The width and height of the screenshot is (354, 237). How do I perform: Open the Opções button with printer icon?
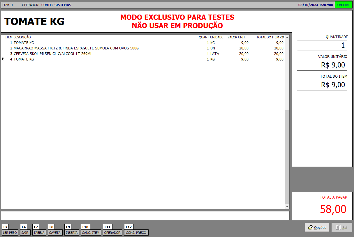pos(317,227)
